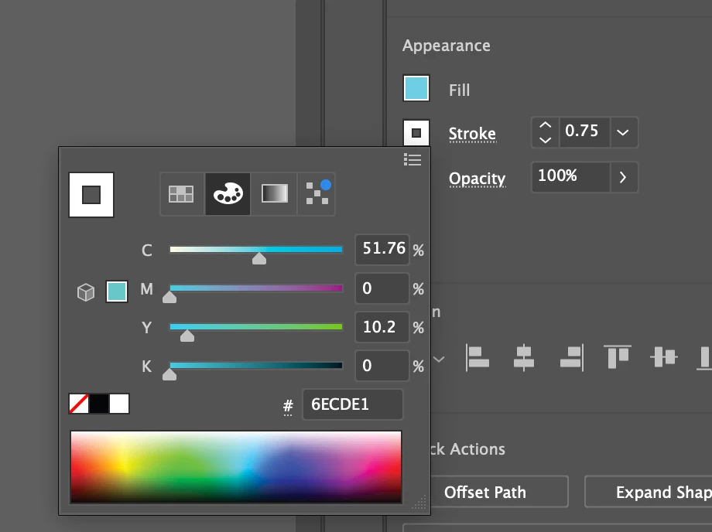Open the align-to dropdown chevron

[x=439, y=360]
